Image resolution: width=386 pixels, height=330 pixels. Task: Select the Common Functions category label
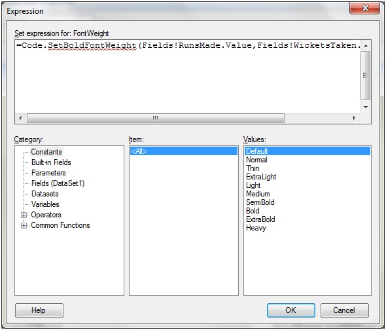tap(60, 225)
